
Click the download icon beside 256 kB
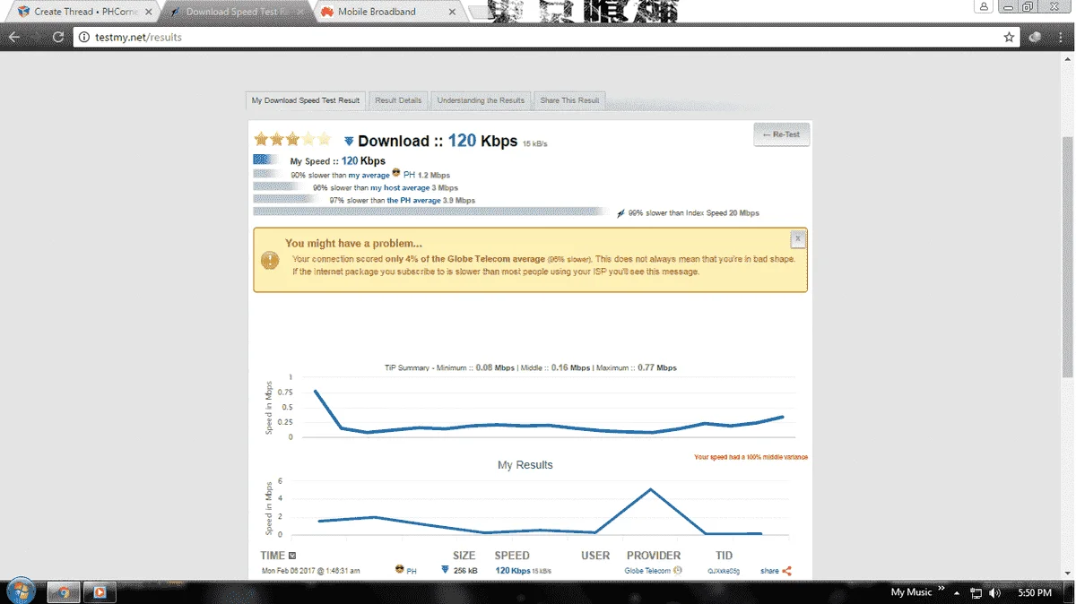point(446,570)
